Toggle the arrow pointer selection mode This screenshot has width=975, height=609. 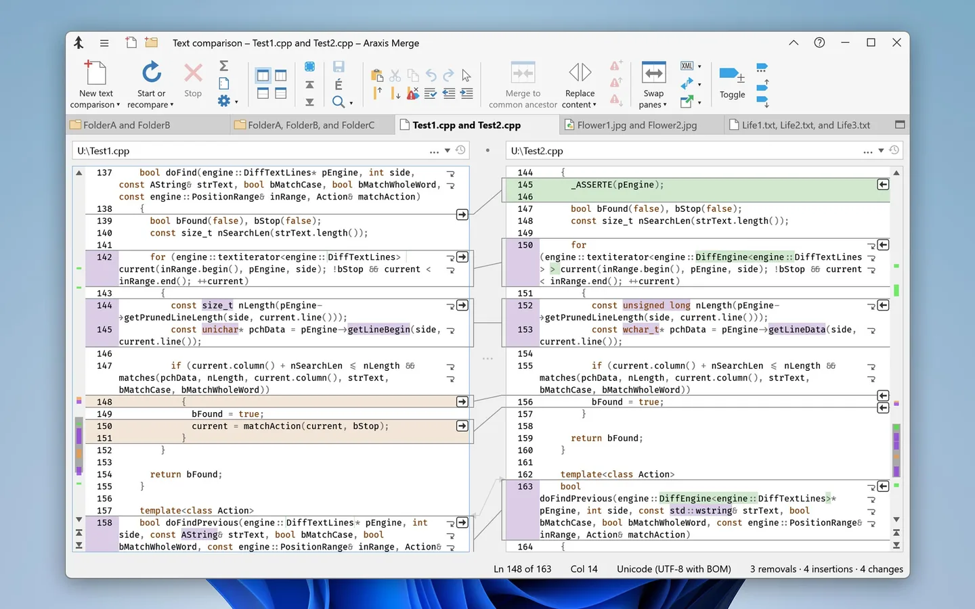pyautogui.click(x=467, y=75)
